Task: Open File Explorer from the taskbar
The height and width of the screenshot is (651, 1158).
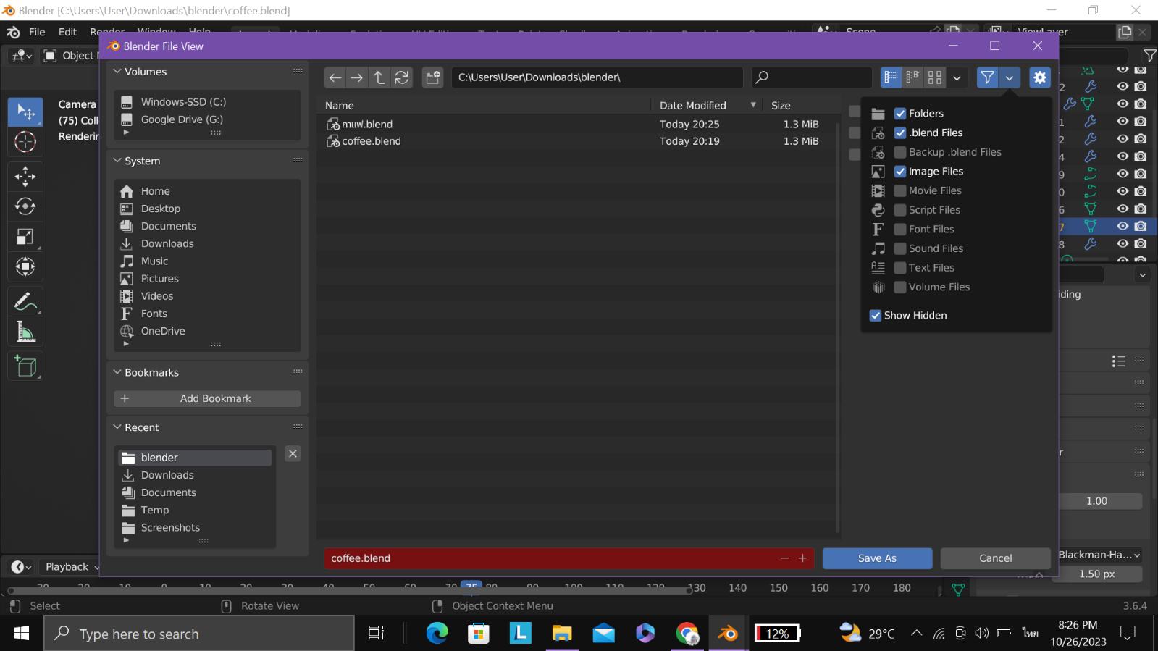Action: 562,634
